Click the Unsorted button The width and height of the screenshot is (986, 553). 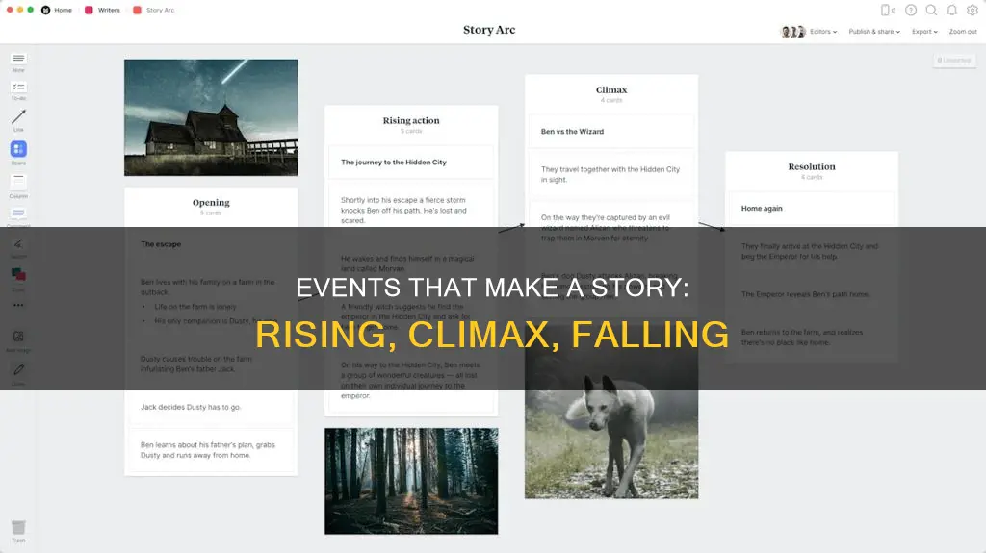954,61
